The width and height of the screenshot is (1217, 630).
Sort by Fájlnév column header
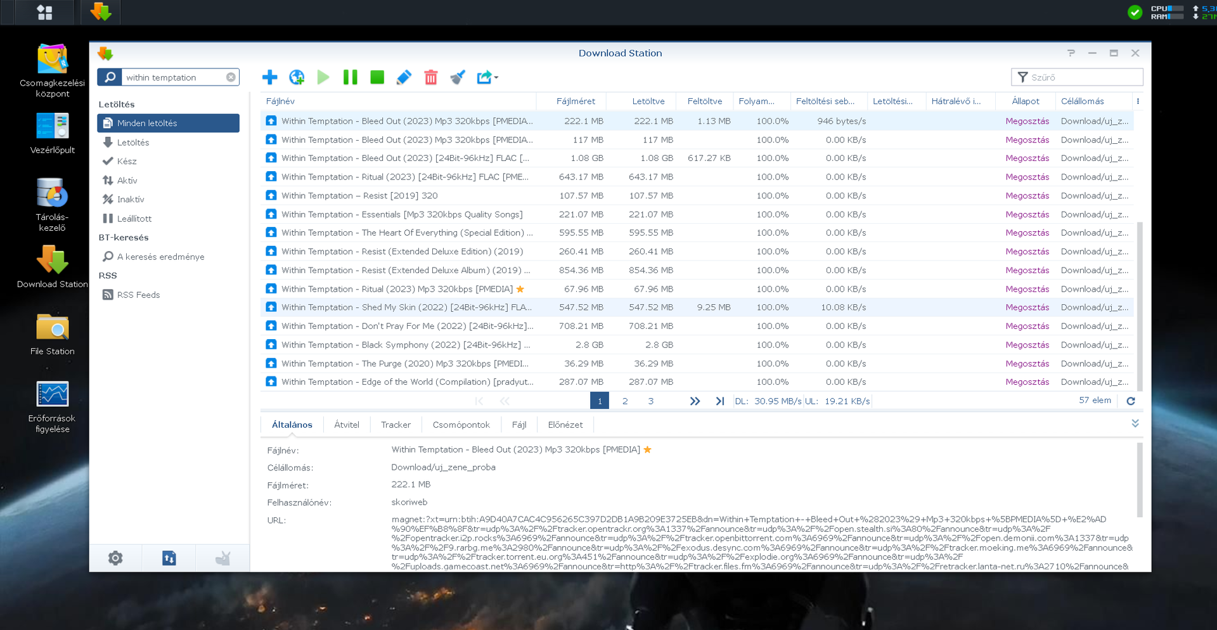point(398,101)
